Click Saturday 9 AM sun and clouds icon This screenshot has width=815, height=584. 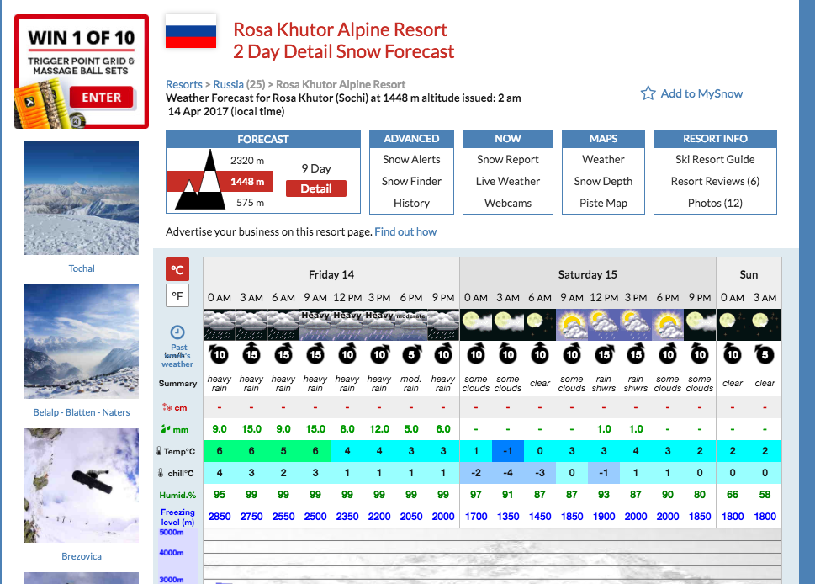coord(572,325)
